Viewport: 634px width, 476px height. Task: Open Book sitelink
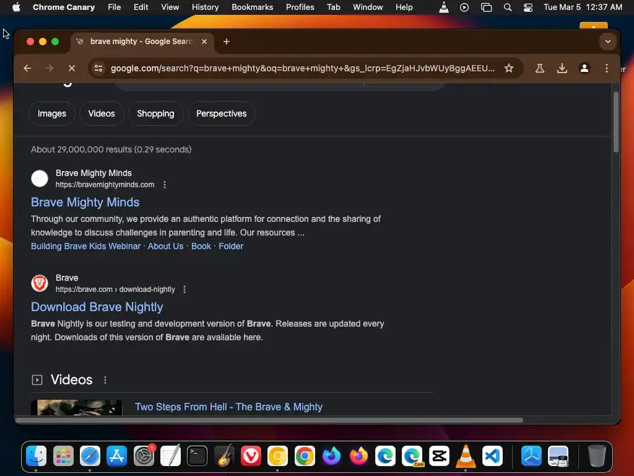201,246
